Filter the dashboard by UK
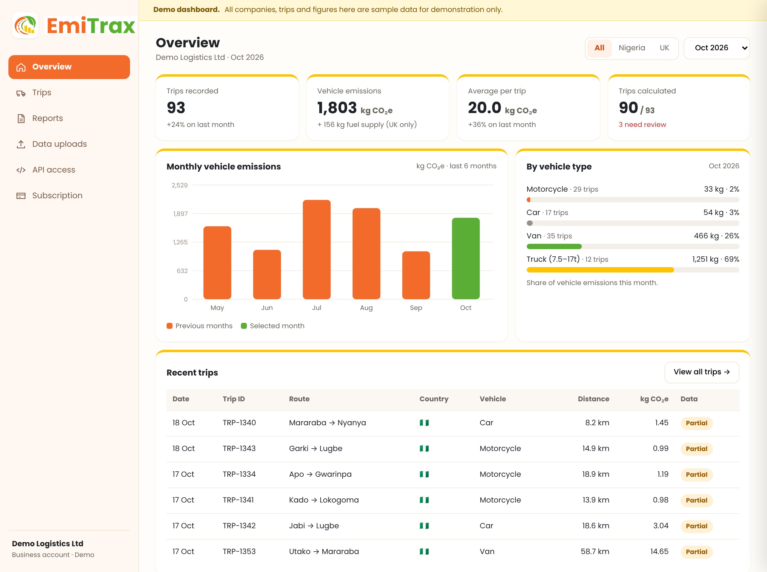The width and height of the screenshot is (767, 572). click(664, 48)
